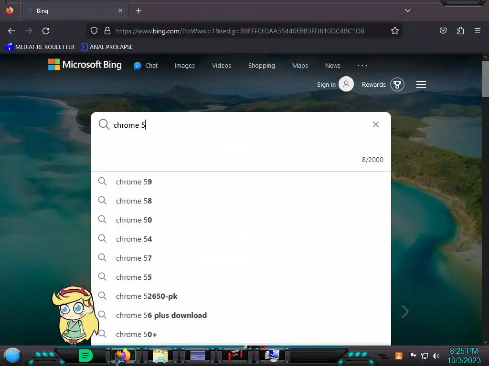Select suggestion "chrome 50"
This screenshot has width=489, height=366.
[241, 220]
